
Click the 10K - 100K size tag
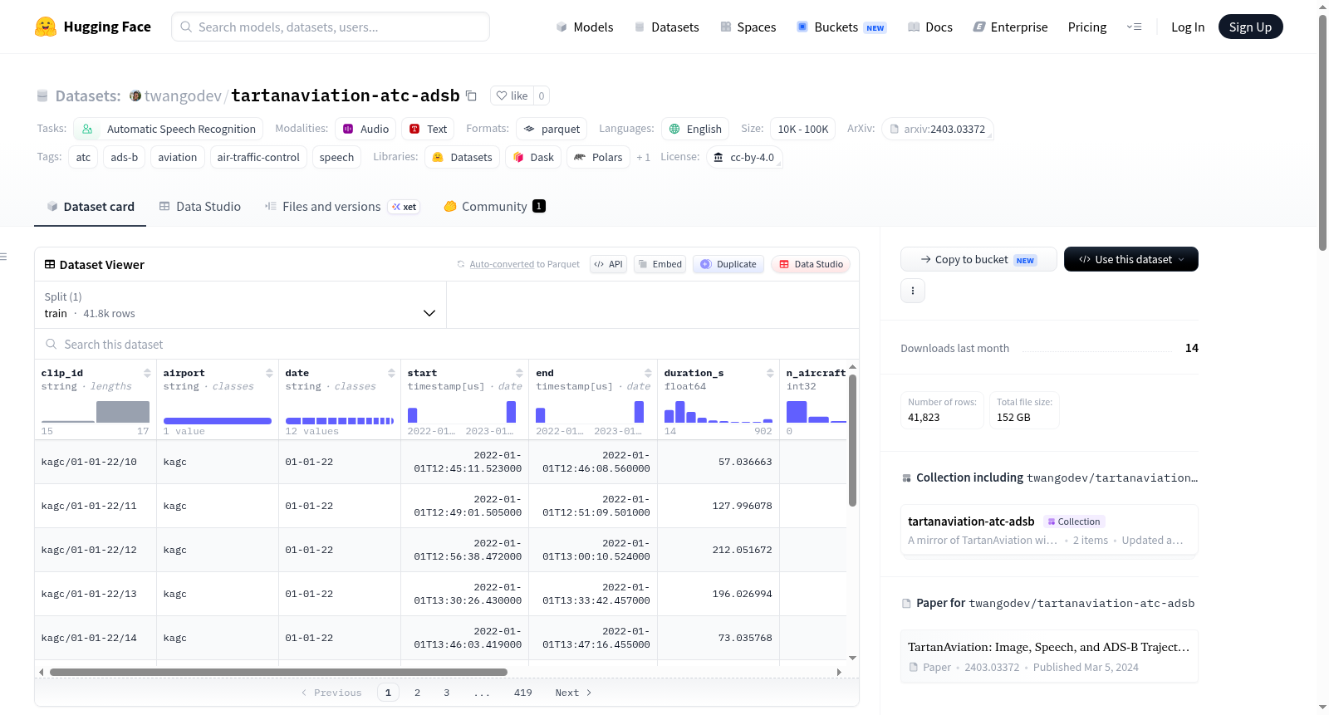(x=803, y=129)
